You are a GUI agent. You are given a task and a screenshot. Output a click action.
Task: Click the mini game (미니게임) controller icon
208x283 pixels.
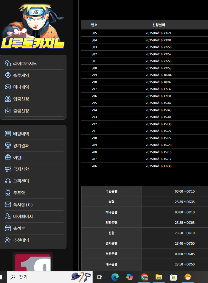coord(8,87)
